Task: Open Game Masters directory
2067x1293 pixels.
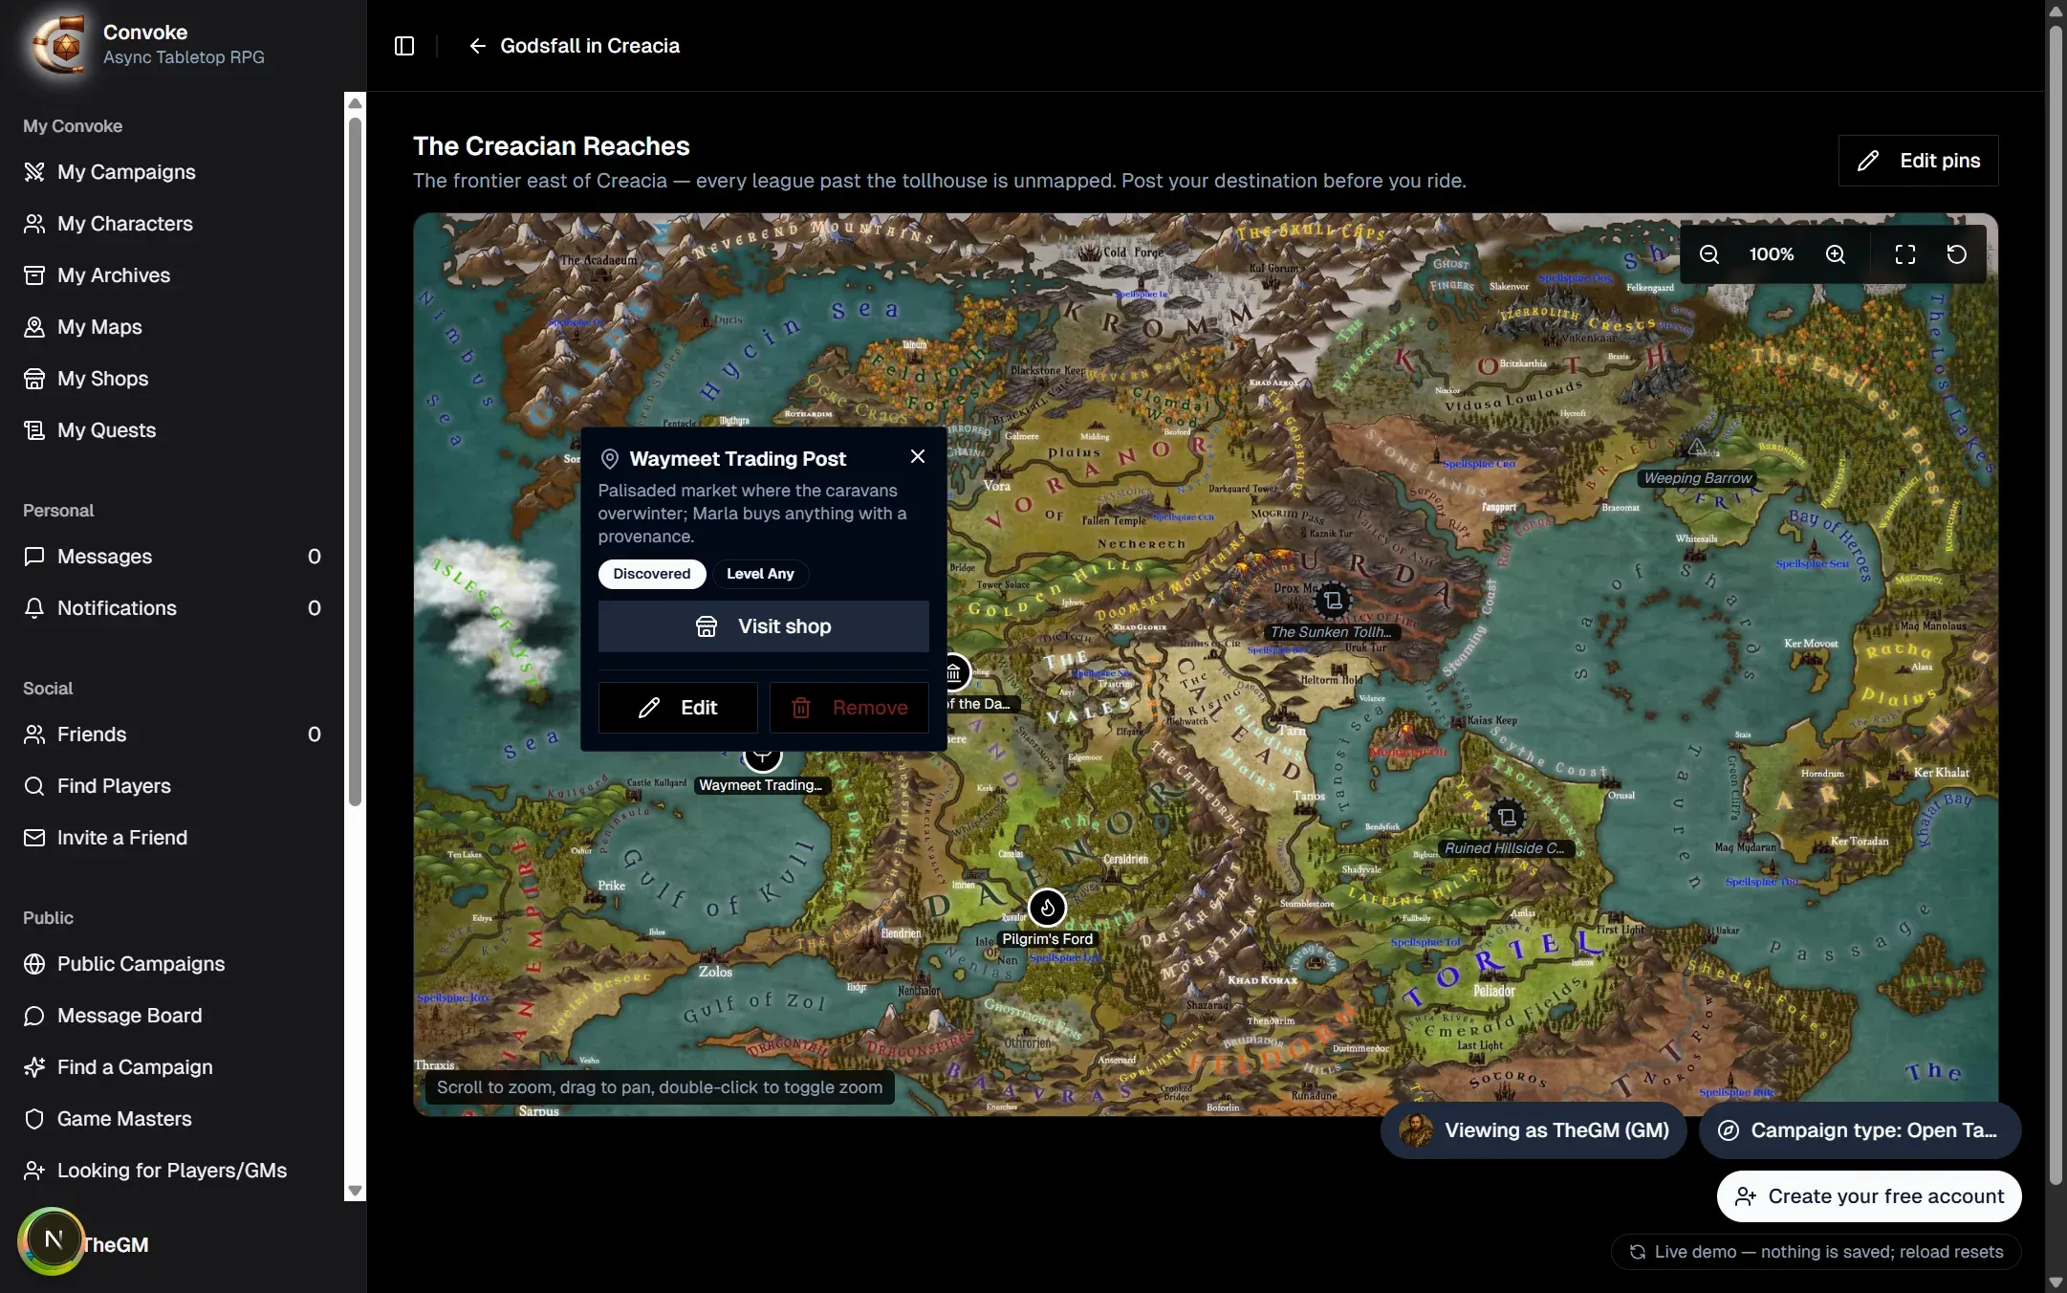Action: [x=172, y=1119]
